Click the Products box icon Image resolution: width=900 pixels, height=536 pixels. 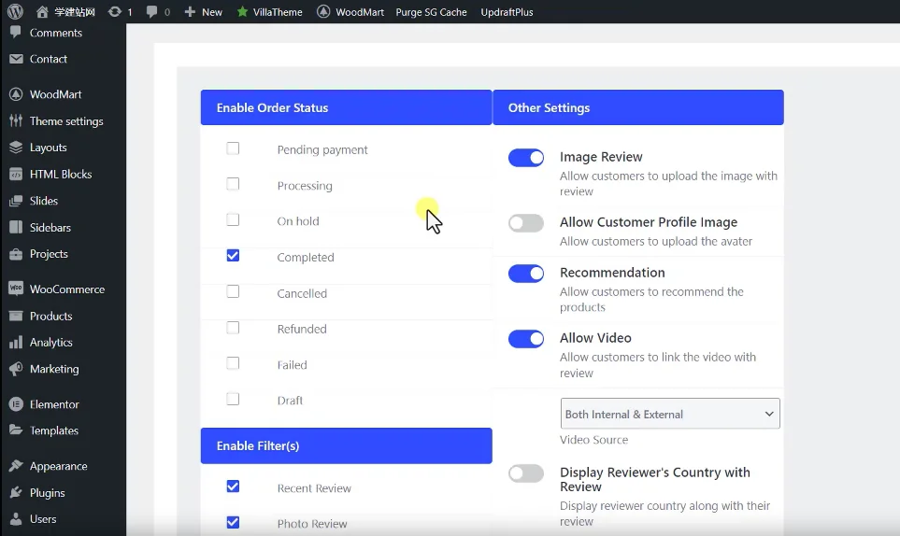[x=16, y=316]
